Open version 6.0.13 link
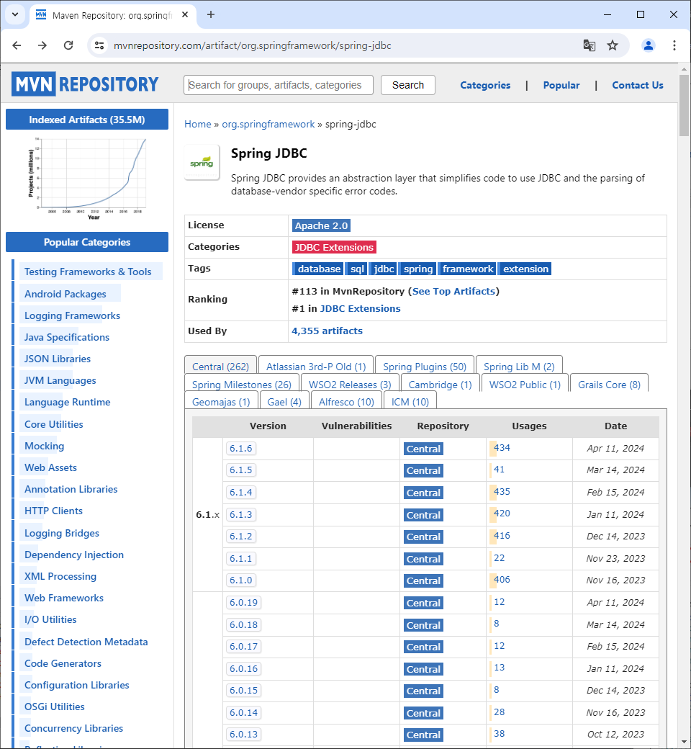The image size is (691, 749). tap(243, 735)
